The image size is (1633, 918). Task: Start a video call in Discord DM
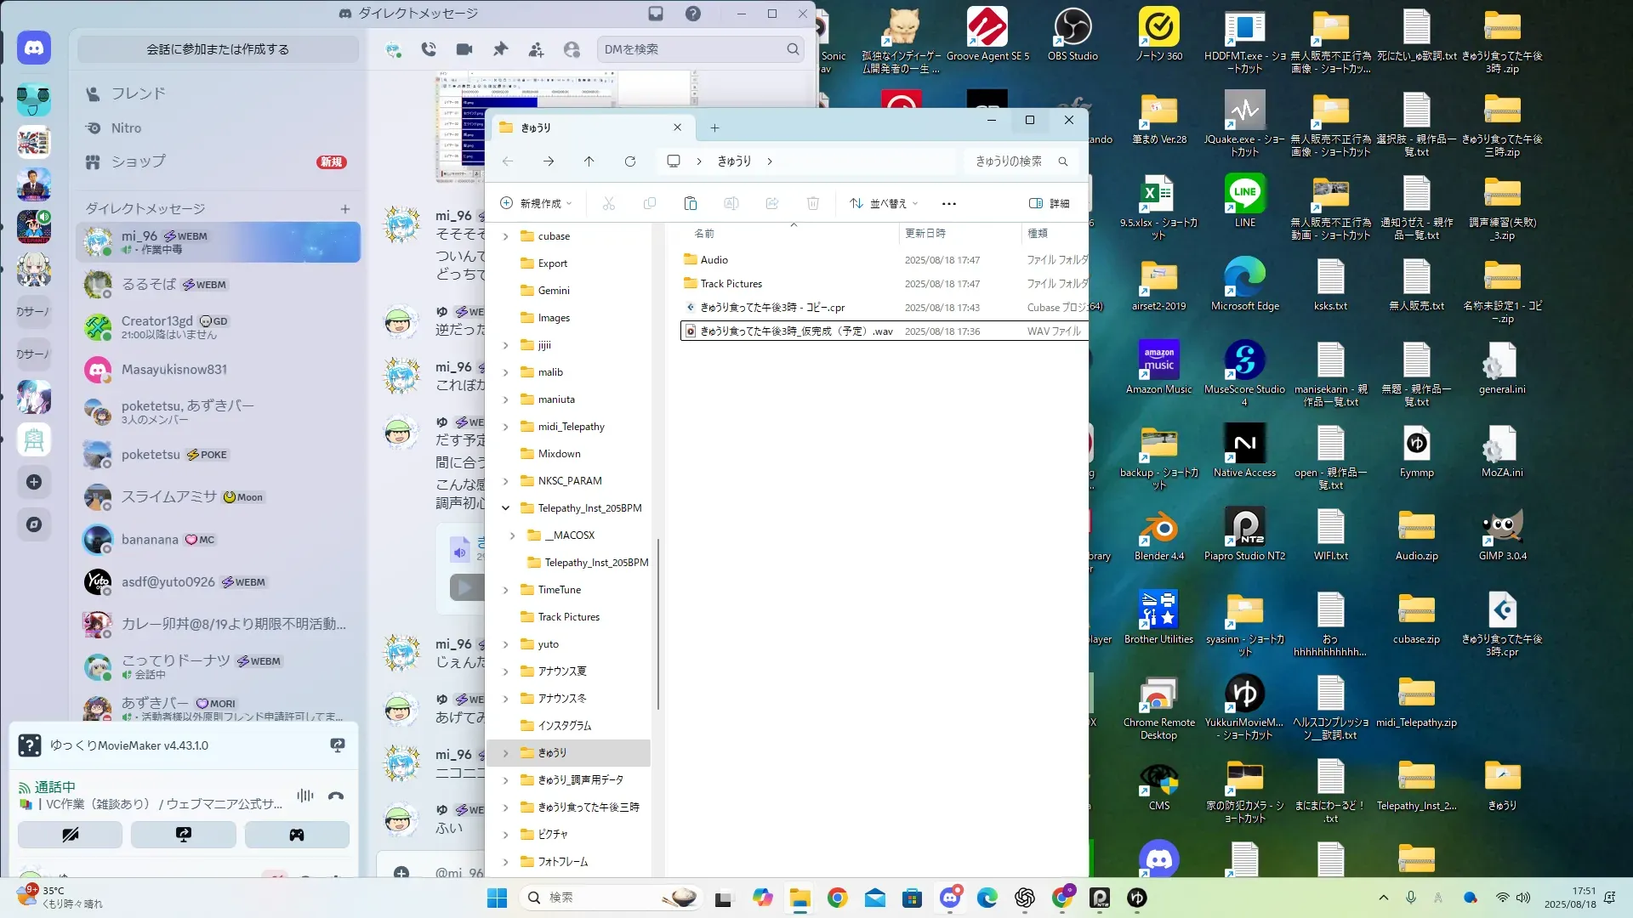click(464, 49)
